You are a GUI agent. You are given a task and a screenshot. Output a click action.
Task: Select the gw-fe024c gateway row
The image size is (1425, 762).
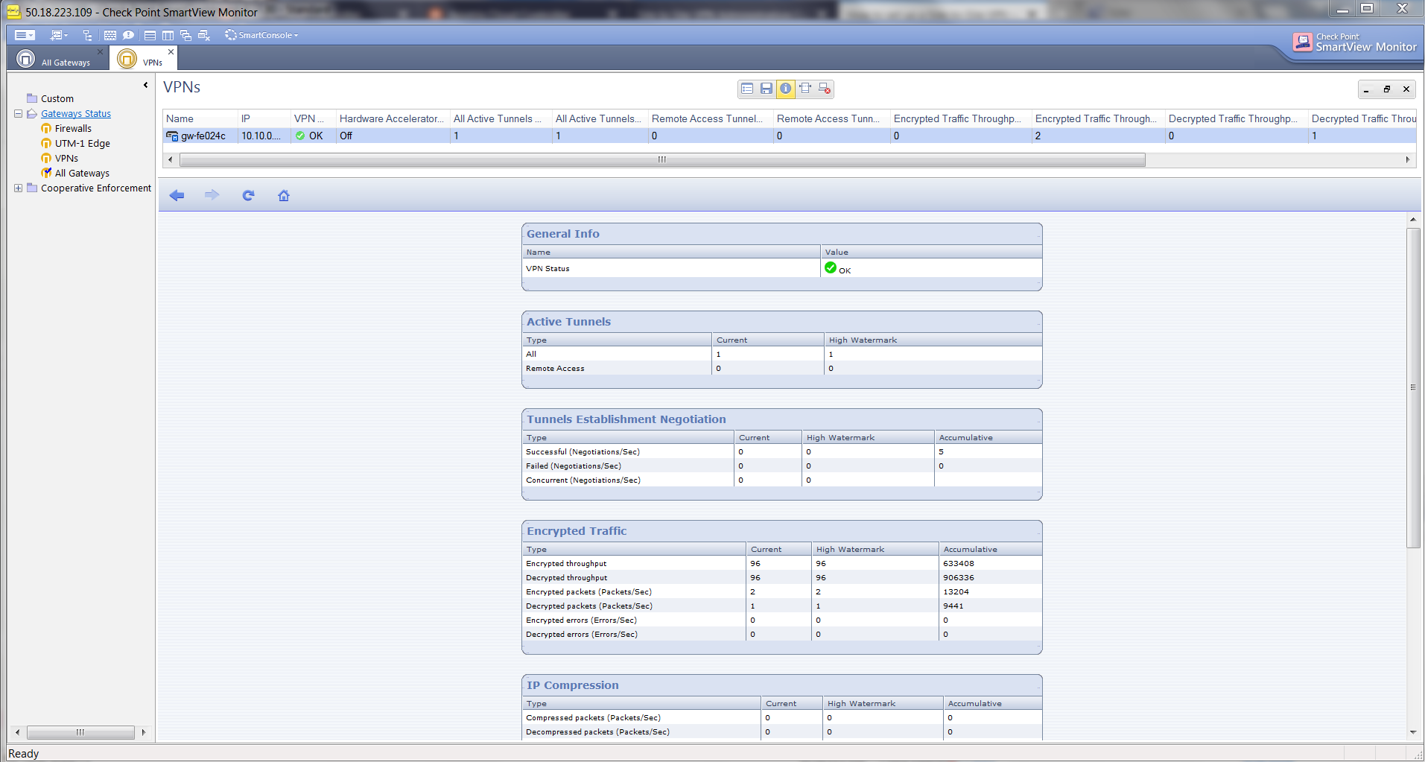(203, 136)
